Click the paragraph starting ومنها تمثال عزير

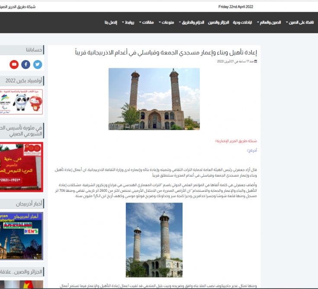click(158, 286)
